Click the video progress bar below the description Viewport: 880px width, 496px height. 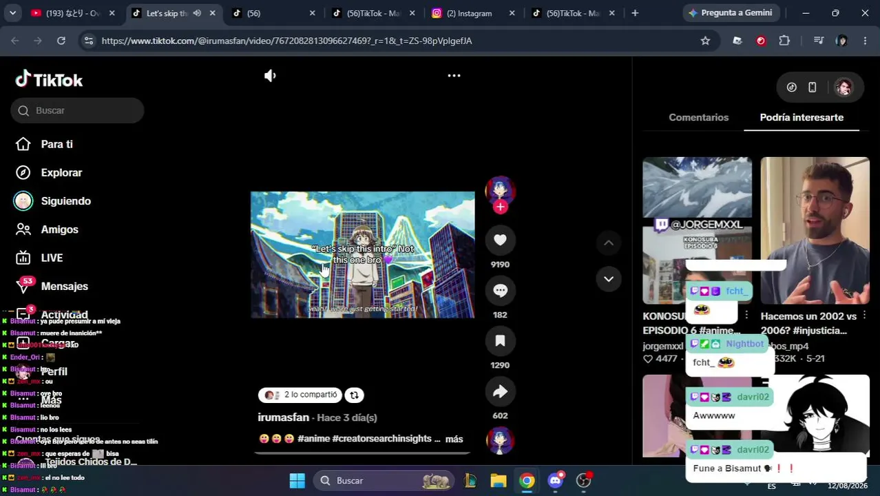point(362,453)
